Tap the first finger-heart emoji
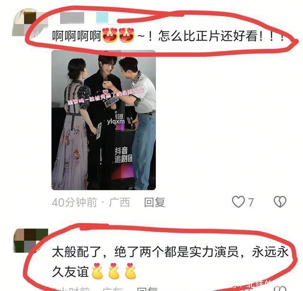Screen dimensions: 303x291 click(97, 271)
